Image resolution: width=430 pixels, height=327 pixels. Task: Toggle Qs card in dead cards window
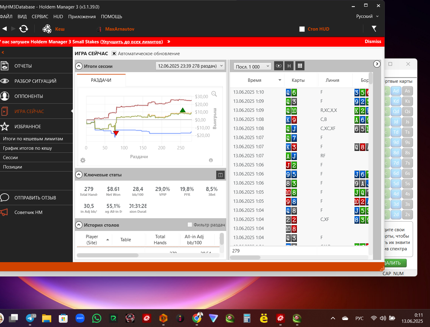click(408, 112)
